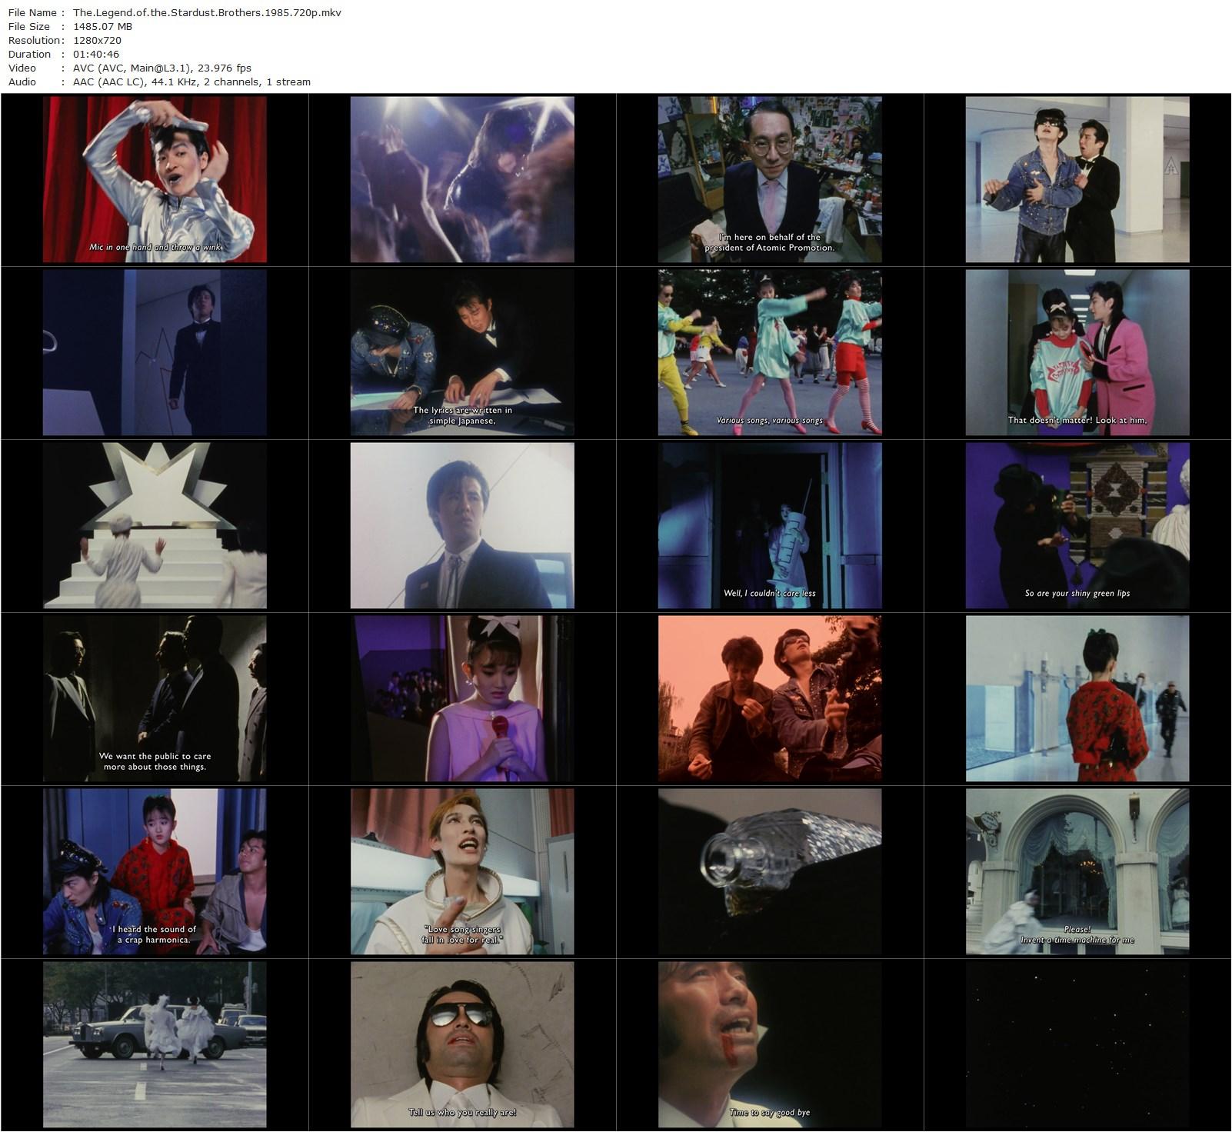
Task: Select the orange-tinted thumbnail of two men outdoors
Action: 770,698
